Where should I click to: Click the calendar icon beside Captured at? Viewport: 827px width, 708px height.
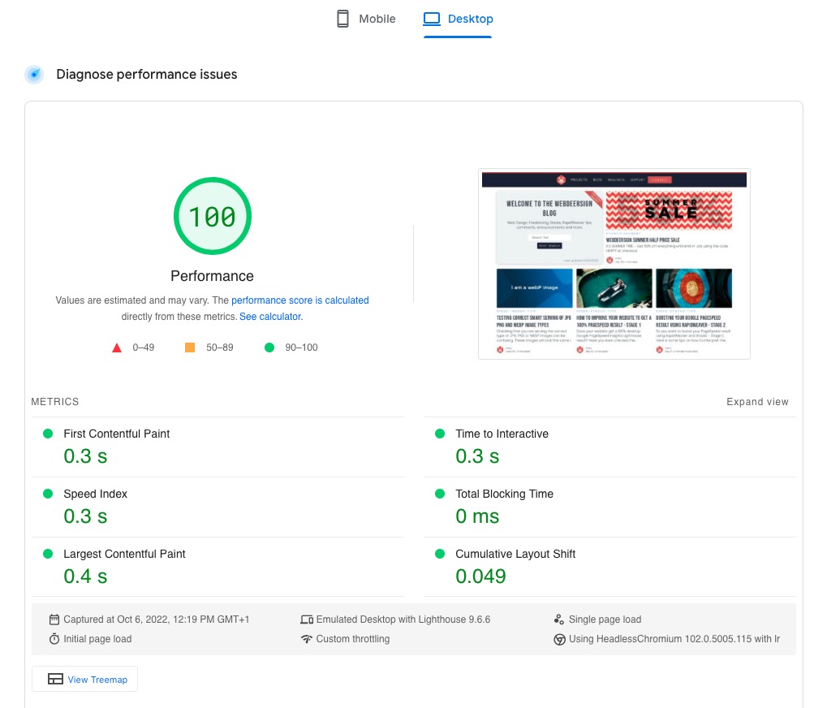pos(54,619)
